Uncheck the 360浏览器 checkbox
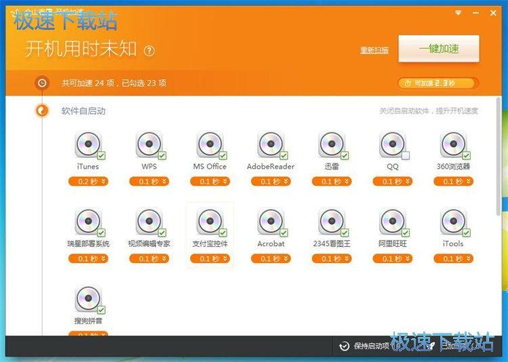Image resolution: width=508 pixels, height=362 pixels. (x=467, y=156)
